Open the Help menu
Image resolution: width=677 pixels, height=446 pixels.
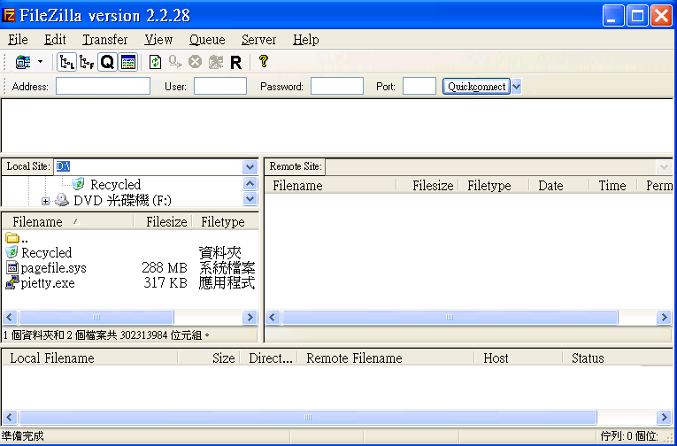coord(305,40)
